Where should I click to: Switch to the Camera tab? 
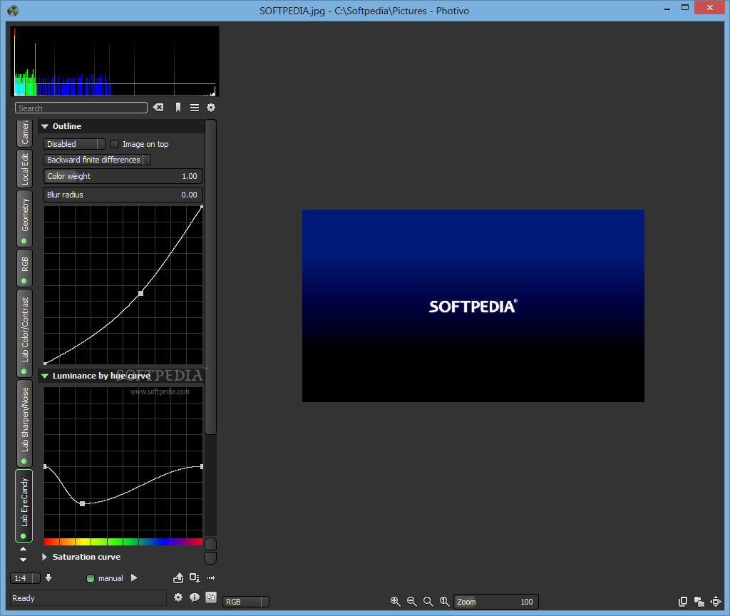pos(25,133)
